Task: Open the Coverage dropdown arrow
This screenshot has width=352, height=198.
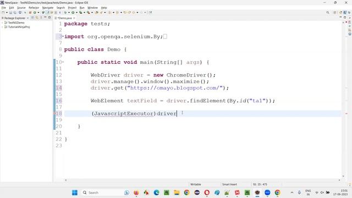Action: pyautogui.click(x=84, y=13)
